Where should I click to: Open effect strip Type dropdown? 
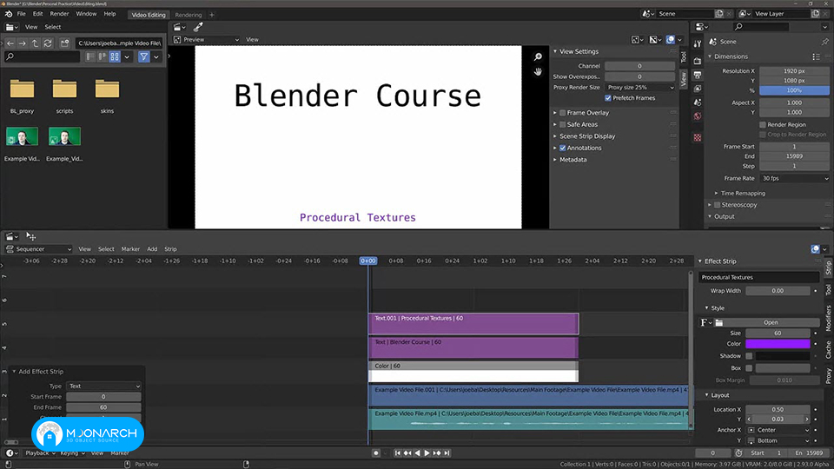point(103,386)
